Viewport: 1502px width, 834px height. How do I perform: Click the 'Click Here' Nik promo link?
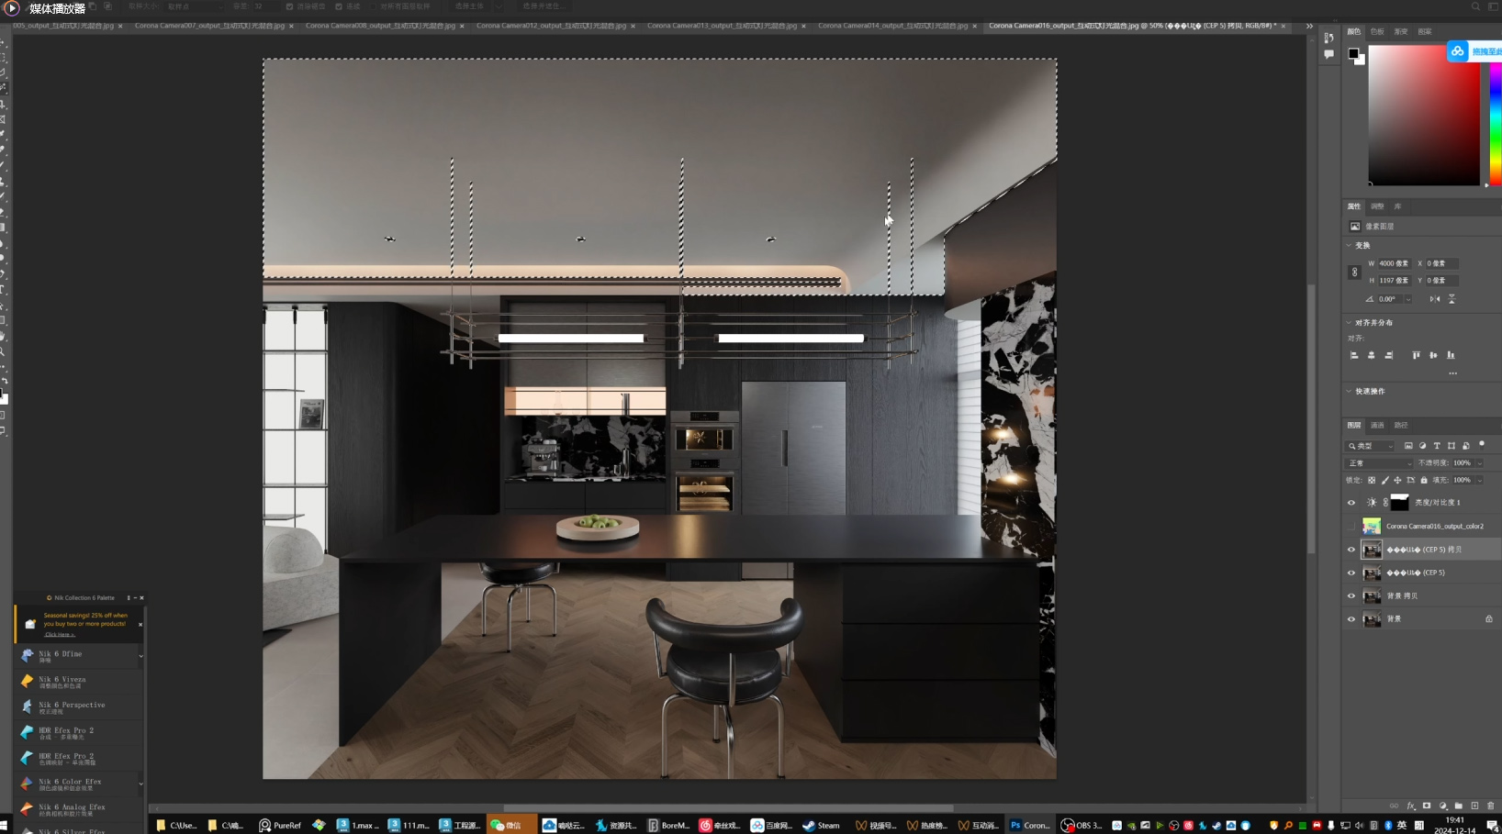[x=60, y=634]
